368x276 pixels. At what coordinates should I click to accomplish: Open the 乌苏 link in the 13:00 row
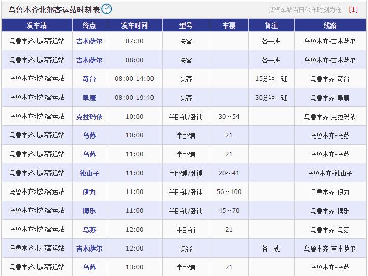89,267
